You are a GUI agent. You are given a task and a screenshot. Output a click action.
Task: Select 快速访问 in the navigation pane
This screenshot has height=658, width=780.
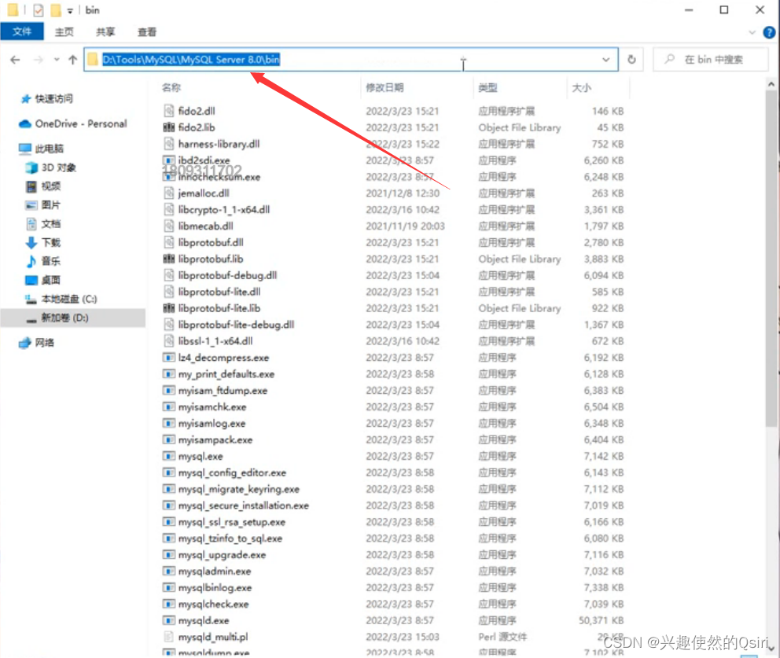coord(53,98)
